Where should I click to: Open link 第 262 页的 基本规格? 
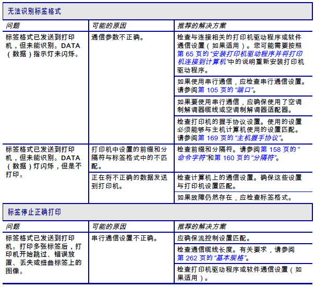(213, 258)
